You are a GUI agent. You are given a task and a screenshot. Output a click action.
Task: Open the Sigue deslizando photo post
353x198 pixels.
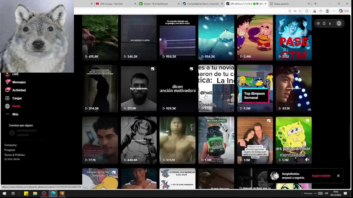[x=139, y=89]
